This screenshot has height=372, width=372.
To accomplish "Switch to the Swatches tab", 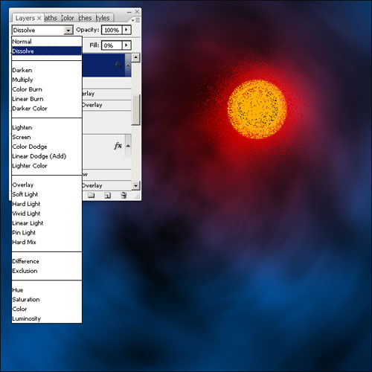I will [x=85, y=18].
